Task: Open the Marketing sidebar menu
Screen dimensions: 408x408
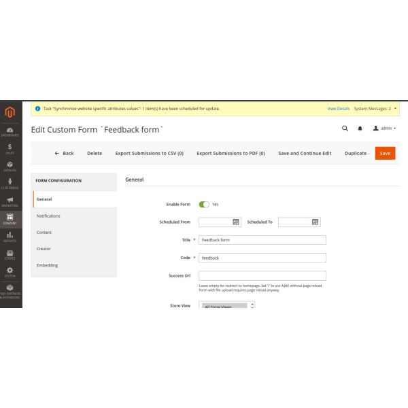Action: tap(10, 201)
